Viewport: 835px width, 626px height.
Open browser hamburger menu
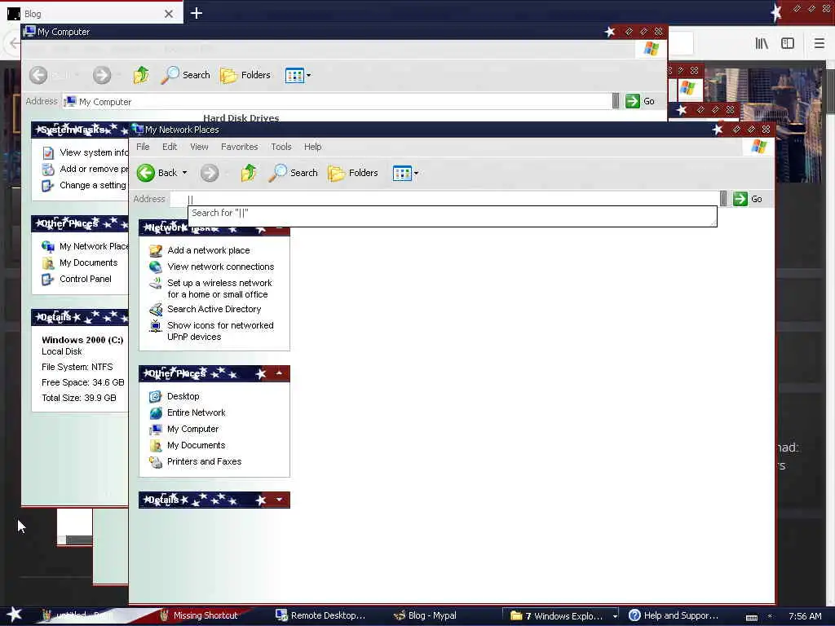point(819,43)
